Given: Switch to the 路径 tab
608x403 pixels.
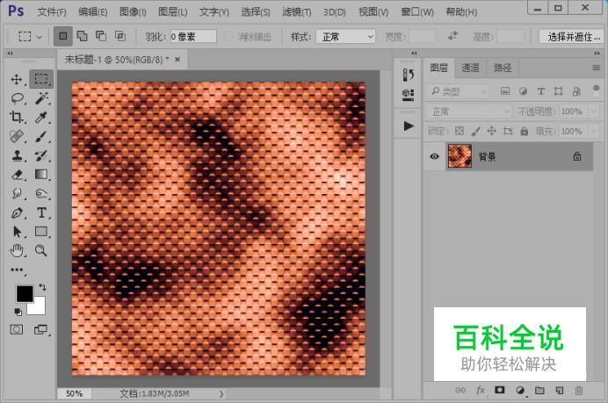Looking at the screenshot, I should coord(503,68).
